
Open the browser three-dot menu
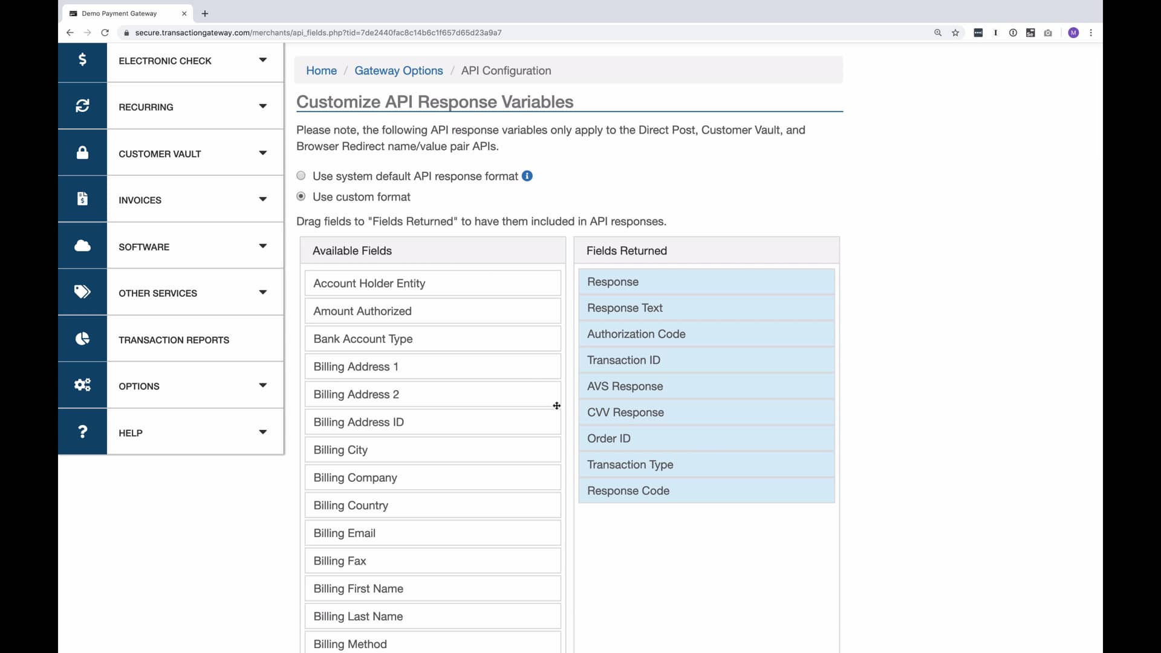pyautogui.click(x=1091, y=33)
